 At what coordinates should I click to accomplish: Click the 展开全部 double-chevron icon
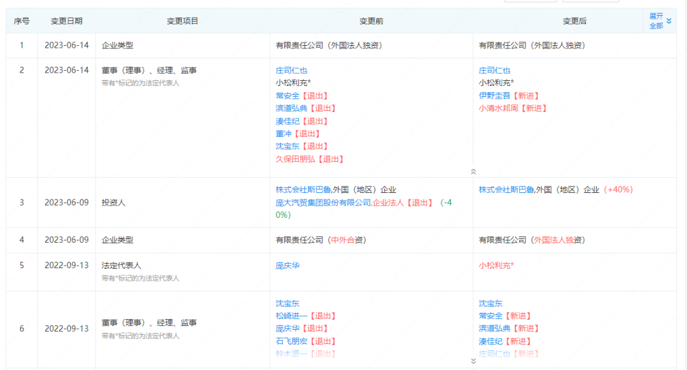pyautogui.click(x=669, y=21)
